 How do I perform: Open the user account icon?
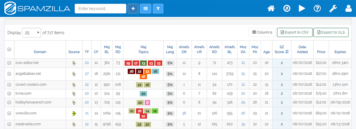coord(348,9)
